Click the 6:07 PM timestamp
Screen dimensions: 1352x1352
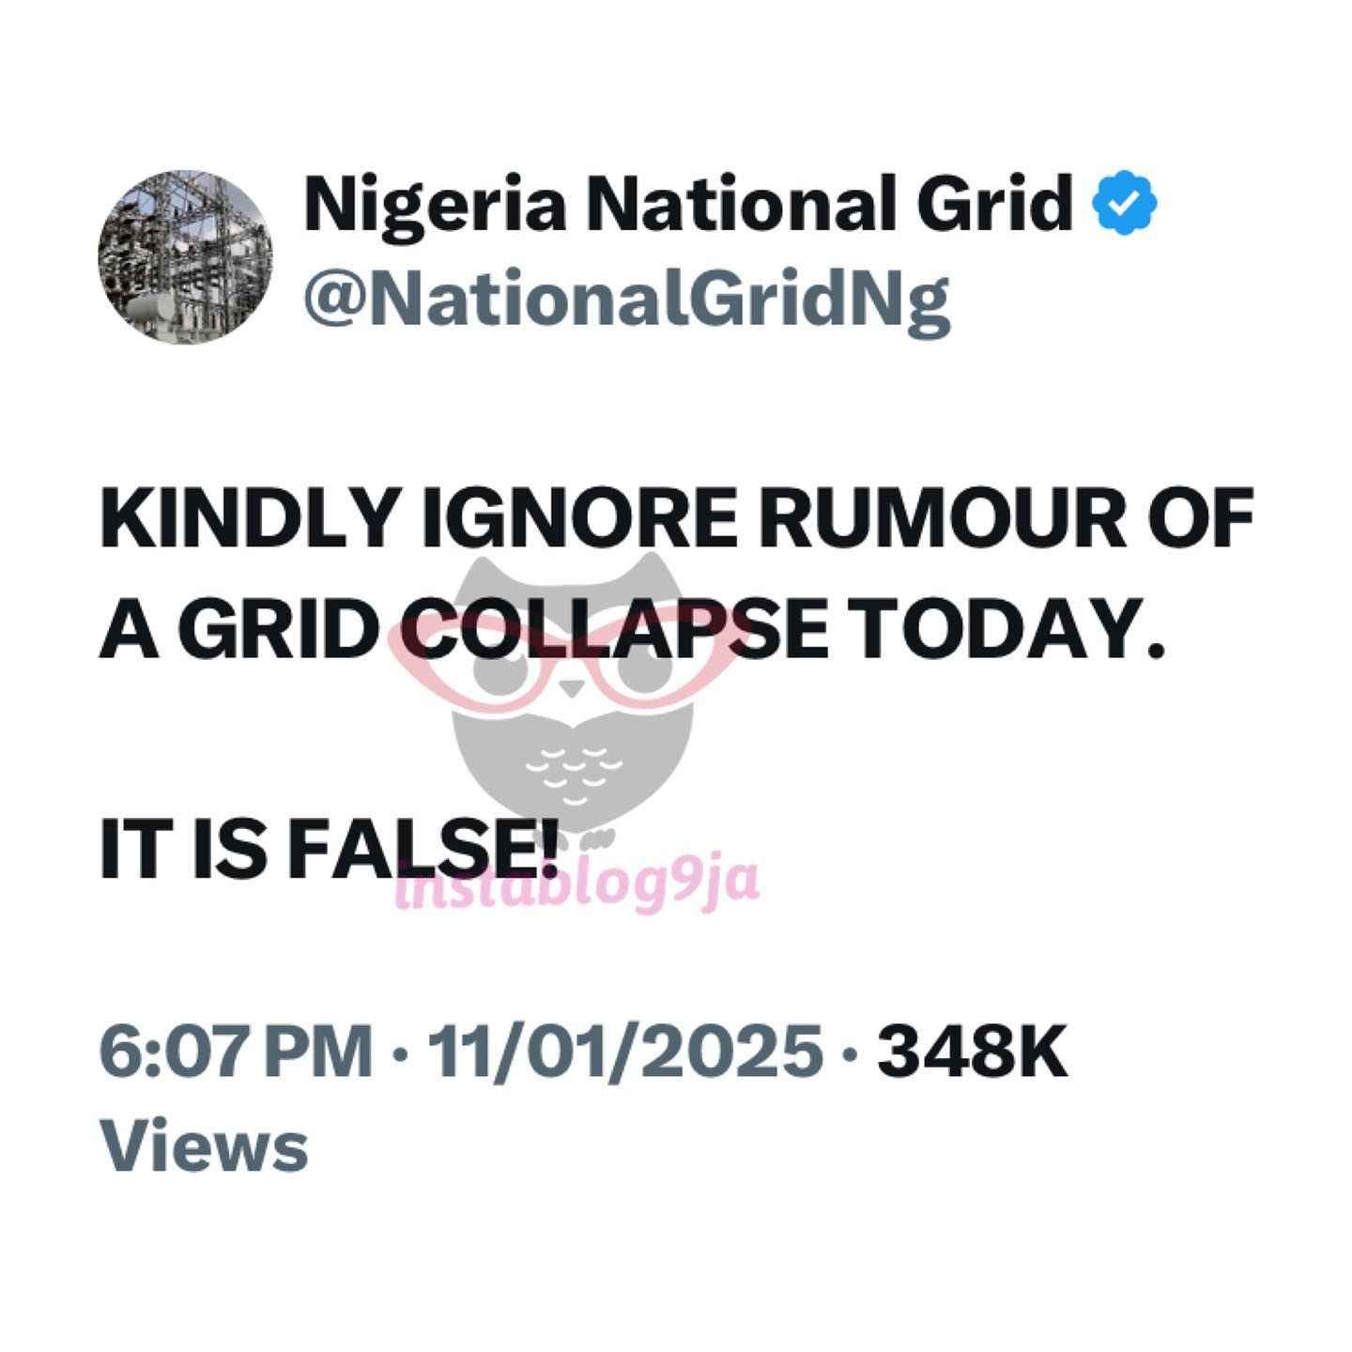[237, 1053]
